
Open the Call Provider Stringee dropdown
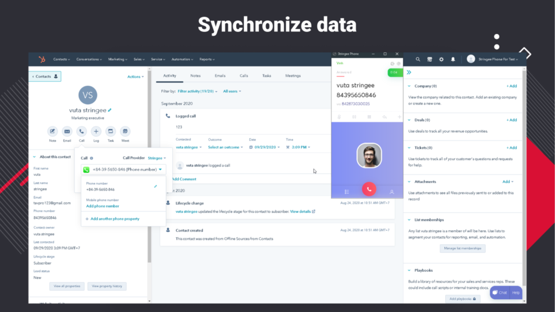click(x=157, y=158)
